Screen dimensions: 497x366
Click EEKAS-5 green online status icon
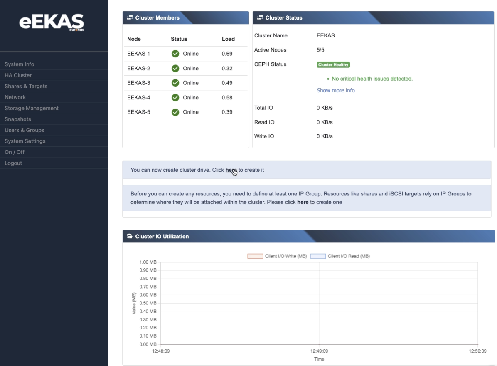click(175, 112)
